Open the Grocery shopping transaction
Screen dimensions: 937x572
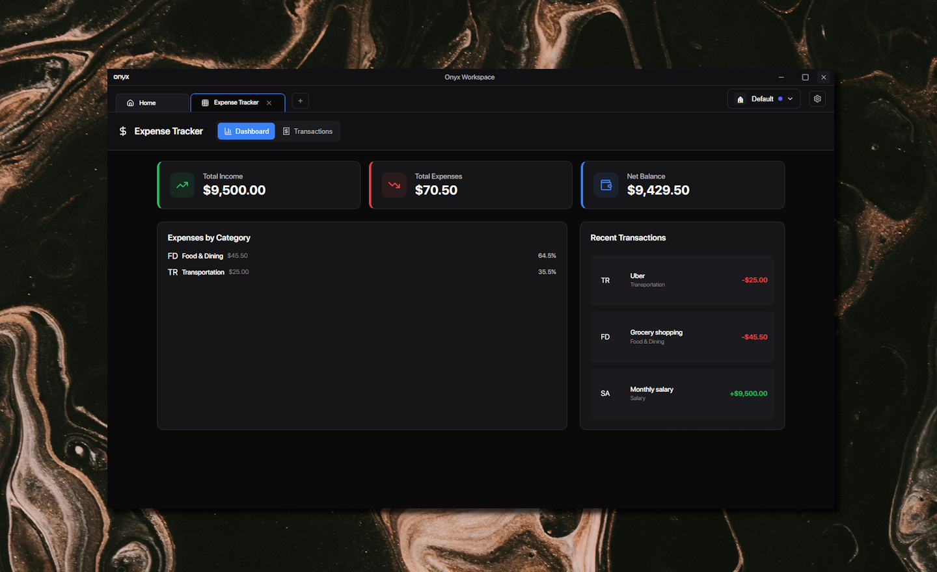(682, 337)
